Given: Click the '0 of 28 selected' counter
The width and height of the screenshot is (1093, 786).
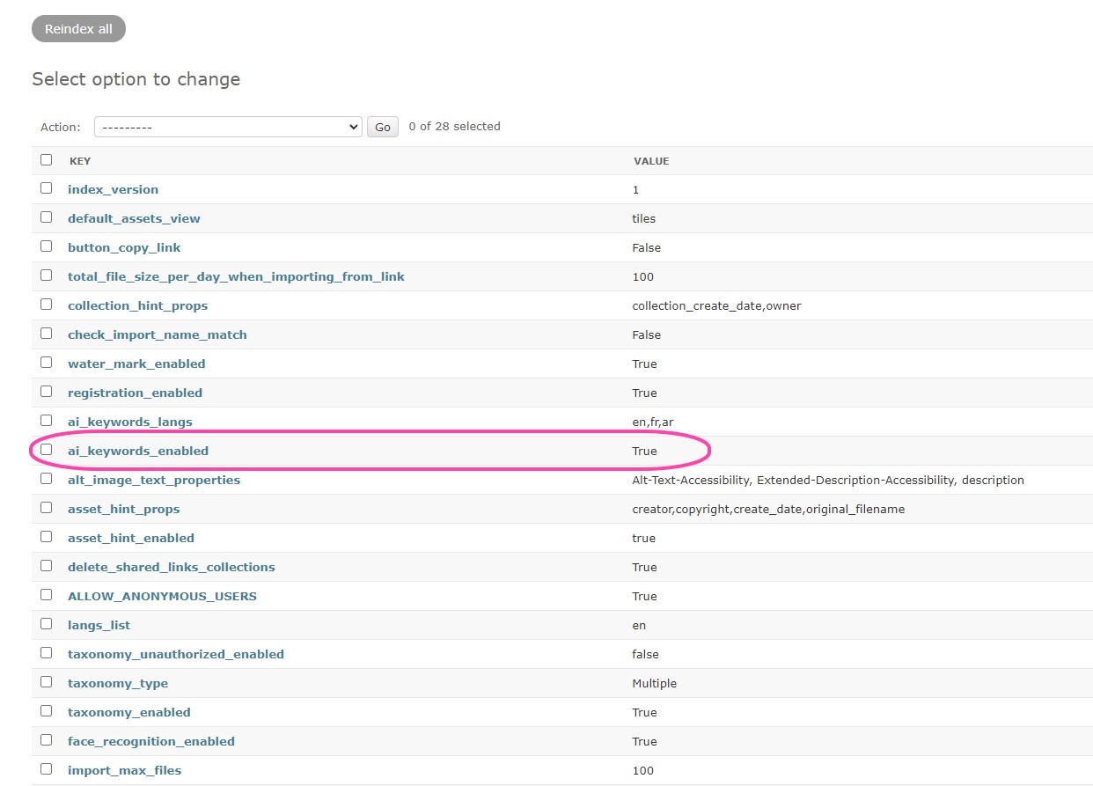Looking at the screenshot, I should point(454,126).
